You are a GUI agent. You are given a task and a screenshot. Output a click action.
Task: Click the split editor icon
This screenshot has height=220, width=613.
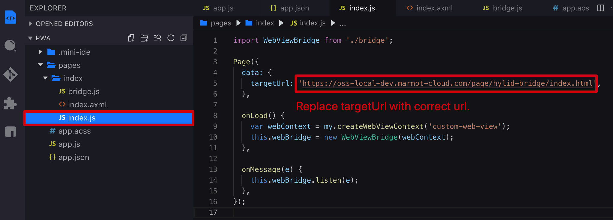tap(600, 8)
